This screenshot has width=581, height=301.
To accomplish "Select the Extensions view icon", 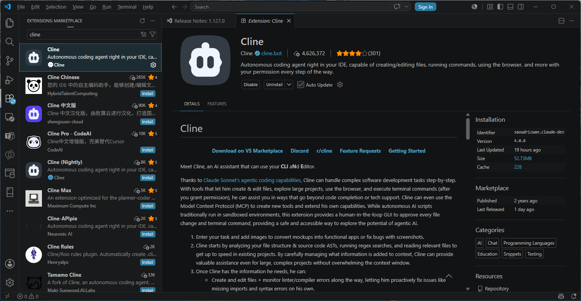I will coord(10,98).
